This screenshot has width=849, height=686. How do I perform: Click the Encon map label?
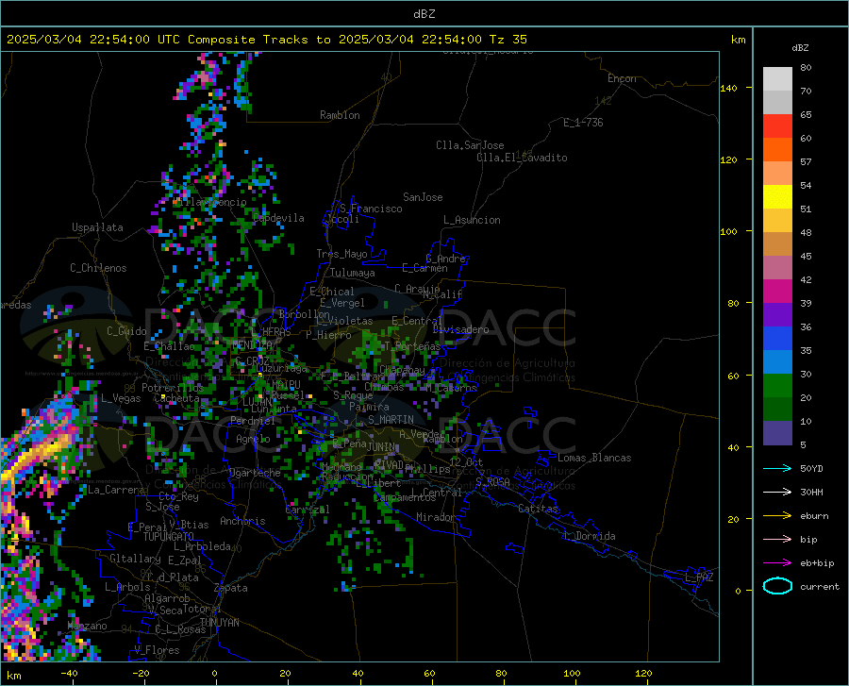[622, 78]
